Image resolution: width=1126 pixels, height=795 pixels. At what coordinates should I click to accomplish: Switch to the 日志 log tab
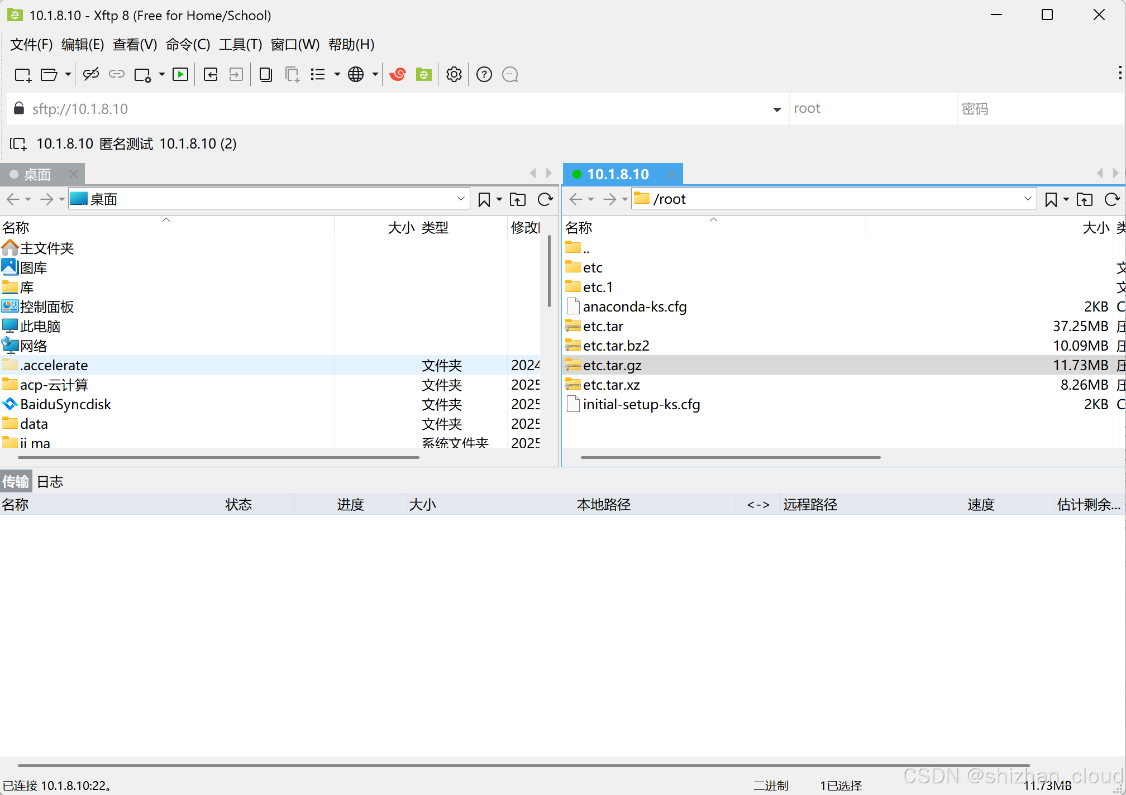pyautogui.click(x=50, y=482)
